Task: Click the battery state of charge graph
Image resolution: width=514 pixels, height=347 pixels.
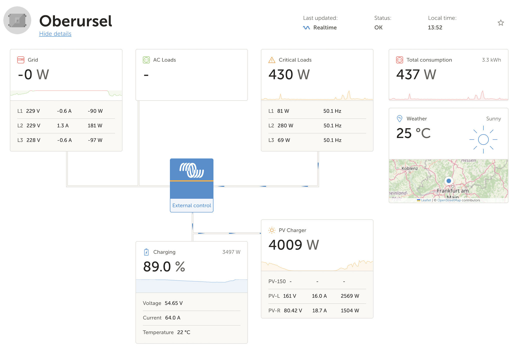Action: click(192, 286)
